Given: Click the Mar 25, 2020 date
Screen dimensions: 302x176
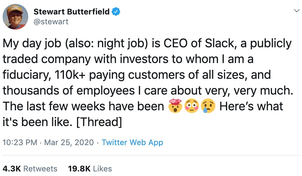Looking at the screenshot, I should coord(69,143).
